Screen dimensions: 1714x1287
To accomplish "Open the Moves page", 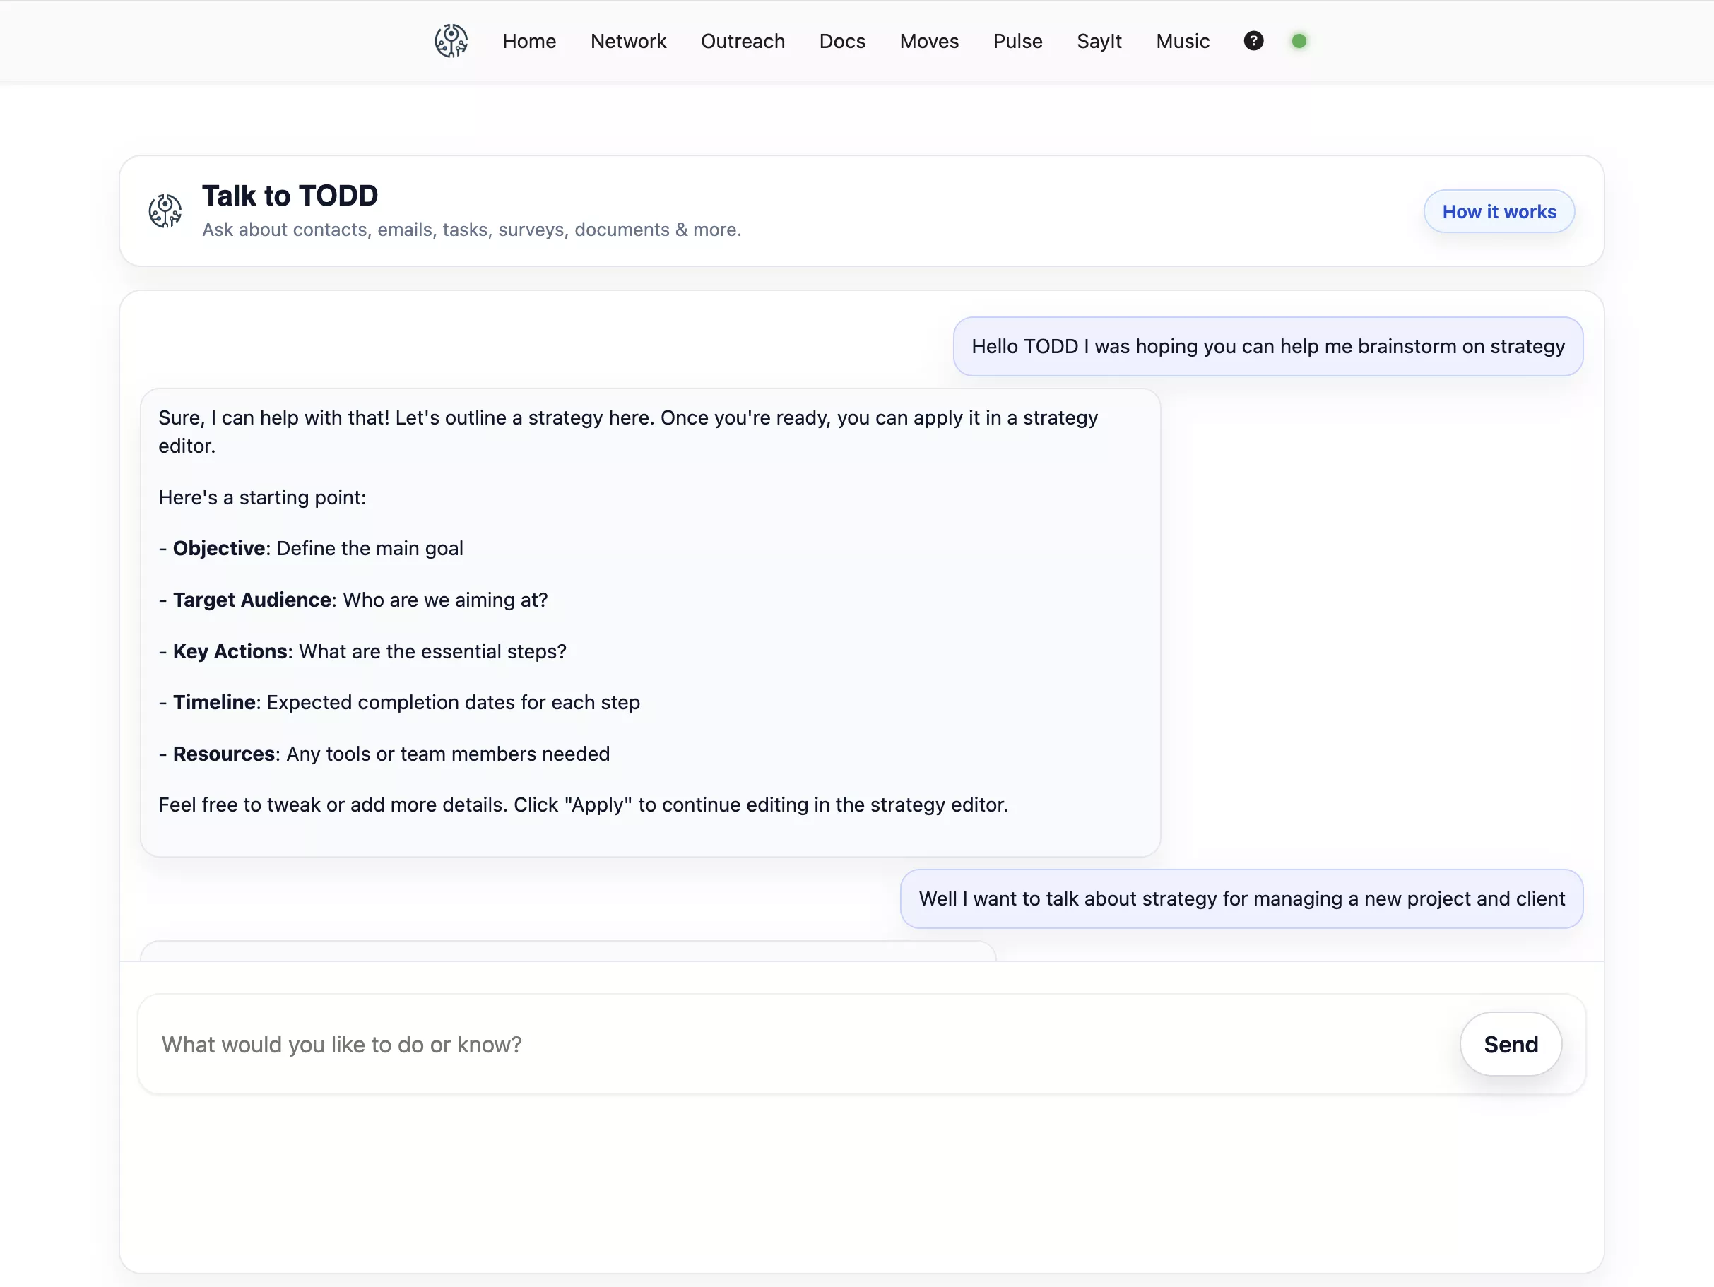I will [928, 41].
